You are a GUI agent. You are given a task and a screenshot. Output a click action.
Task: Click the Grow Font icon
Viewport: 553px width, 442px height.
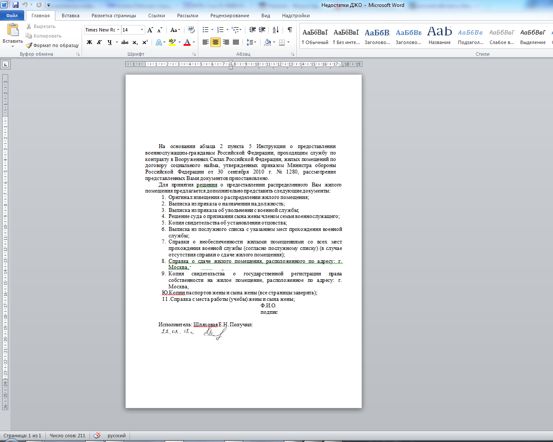(150, 30)
